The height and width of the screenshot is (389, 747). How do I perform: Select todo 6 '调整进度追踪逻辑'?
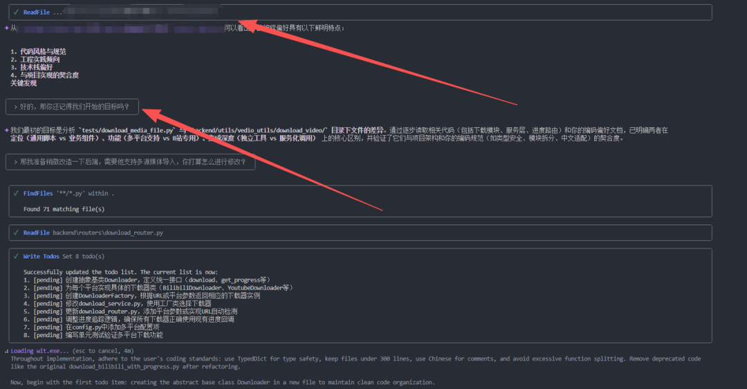click(129, 319)
